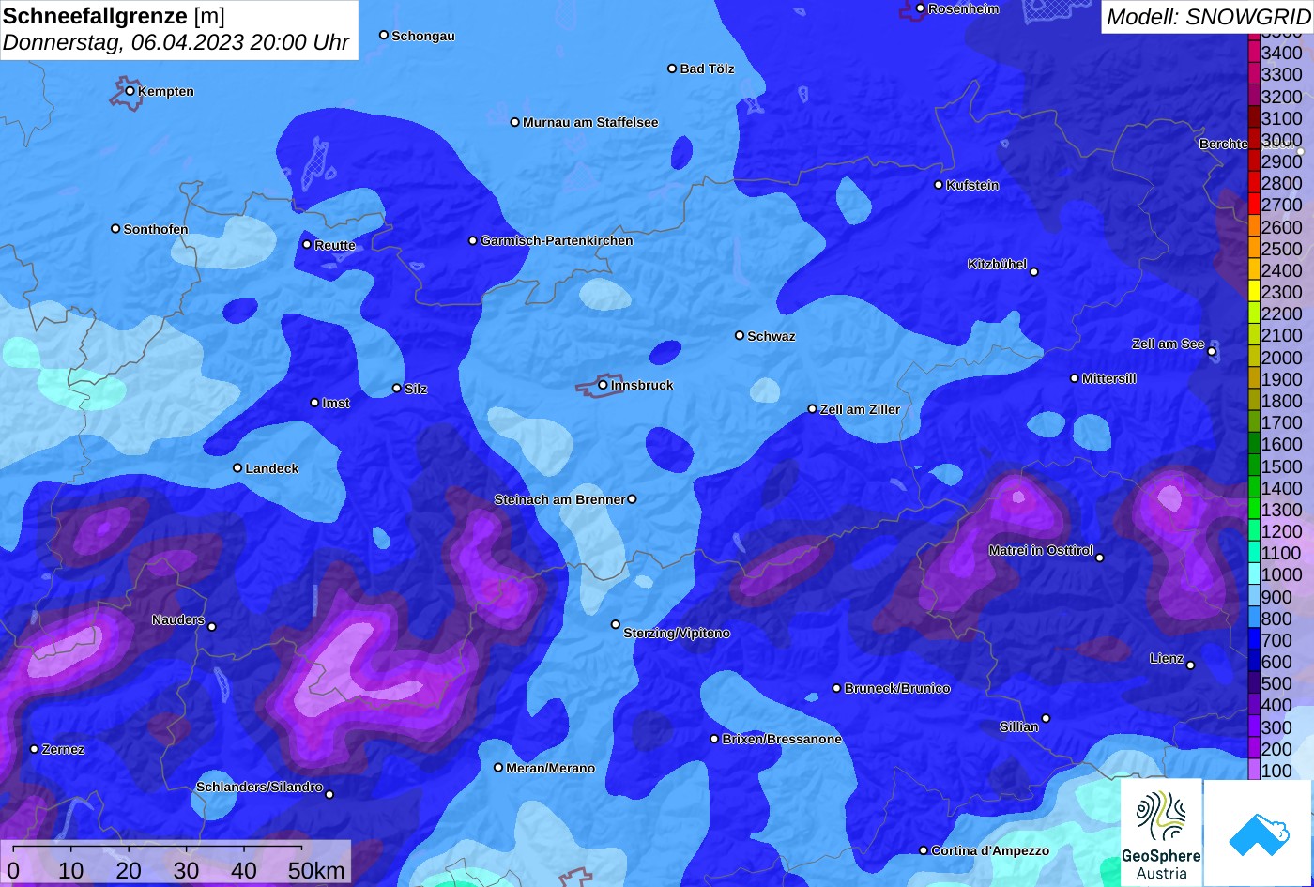Click the 'Modell: SNOWGRID' label

click(x=1207, y=16)
